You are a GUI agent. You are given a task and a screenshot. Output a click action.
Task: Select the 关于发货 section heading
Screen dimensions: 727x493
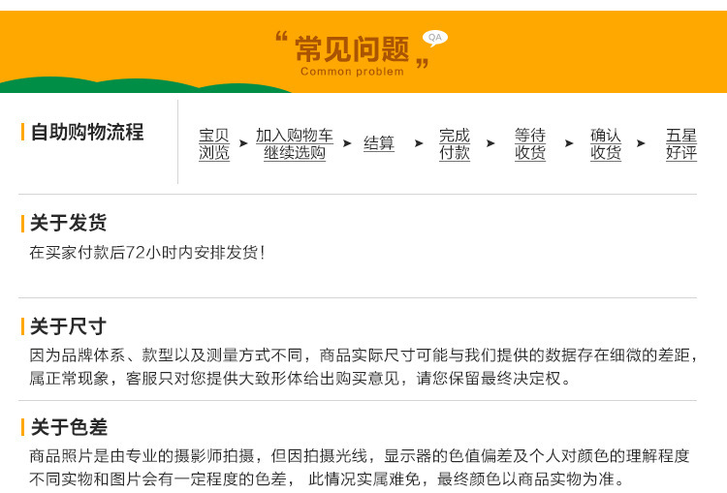(x=68, y=223)
